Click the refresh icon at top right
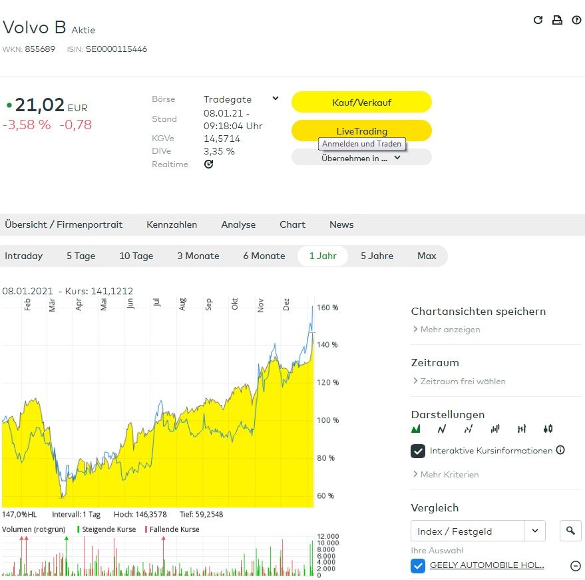Screen dimensions: 585x580 coord(538,20)
